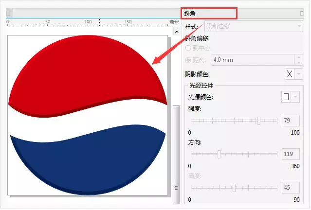Open the 样式 style dropdown

coord(254,26)
